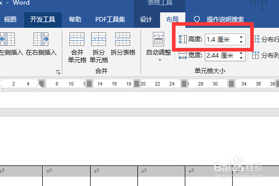Screen dimensions: 279x186
Task: Click the column marker before ruler 20
Action: (x=136, y=83)
